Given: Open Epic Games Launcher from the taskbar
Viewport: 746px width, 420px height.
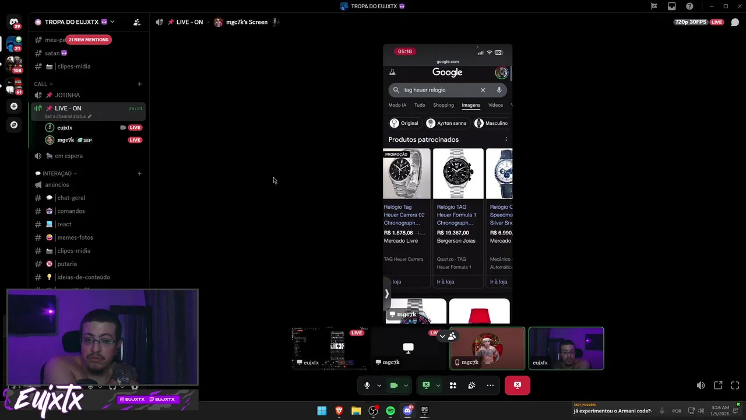Looking at the screenshot, I should [424, 411].
